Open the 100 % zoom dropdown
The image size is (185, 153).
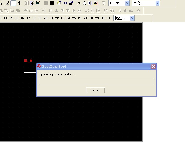tap(127, 3)
